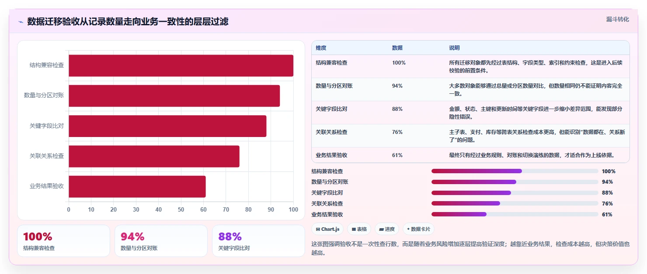This screenshot has height=274, width=647.
Task: Click the 结构兼容检查 bar in chart
Action: [181, 65]
